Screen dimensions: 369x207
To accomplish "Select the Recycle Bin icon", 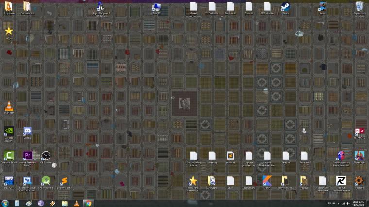I will pyautogui.click(x=359, y=9).
